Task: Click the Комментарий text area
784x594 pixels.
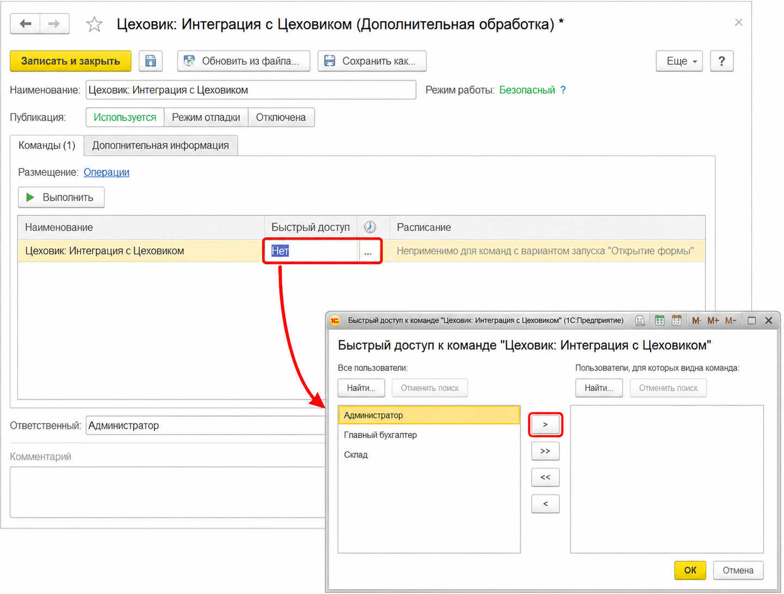Action: pos(168,492)
